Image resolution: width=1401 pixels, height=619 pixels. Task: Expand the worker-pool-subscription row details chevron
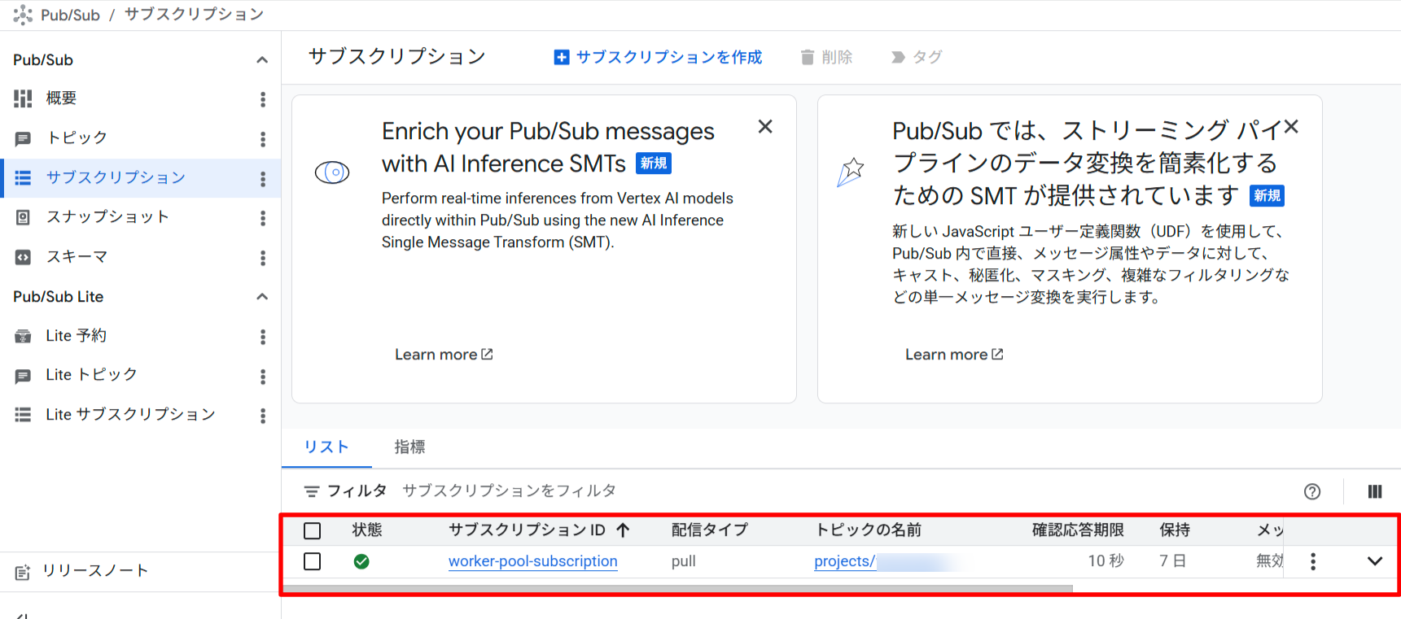pos(1374,561)
